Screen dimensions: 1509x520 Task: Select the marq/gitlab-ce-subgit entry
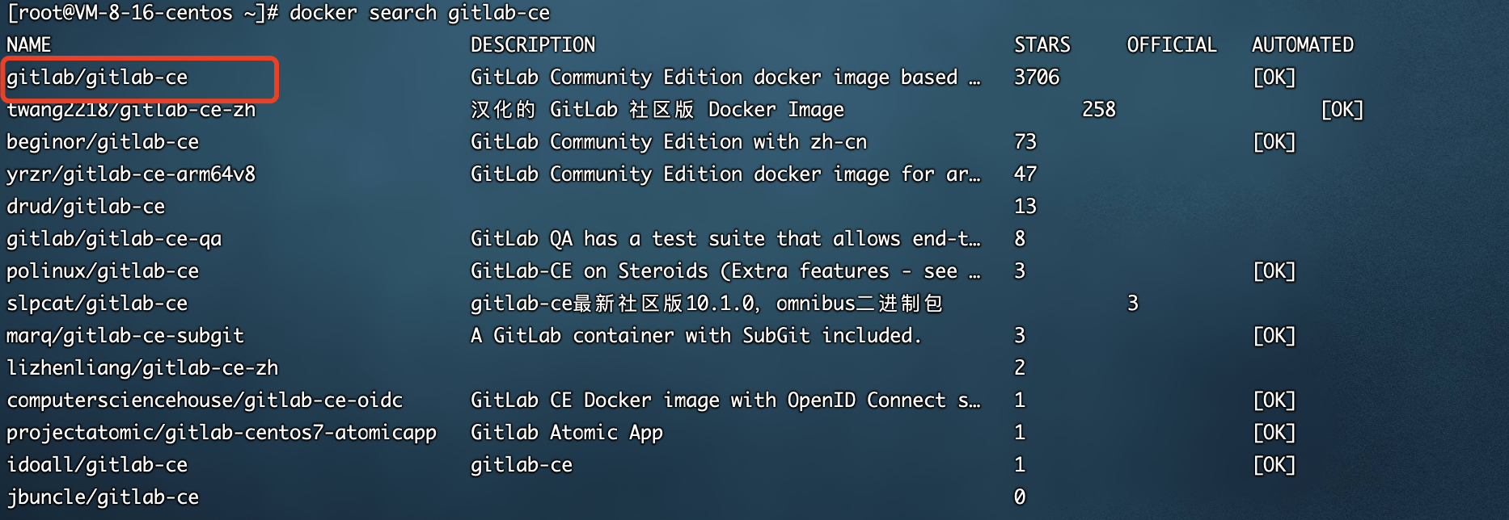tap(125, 336)
